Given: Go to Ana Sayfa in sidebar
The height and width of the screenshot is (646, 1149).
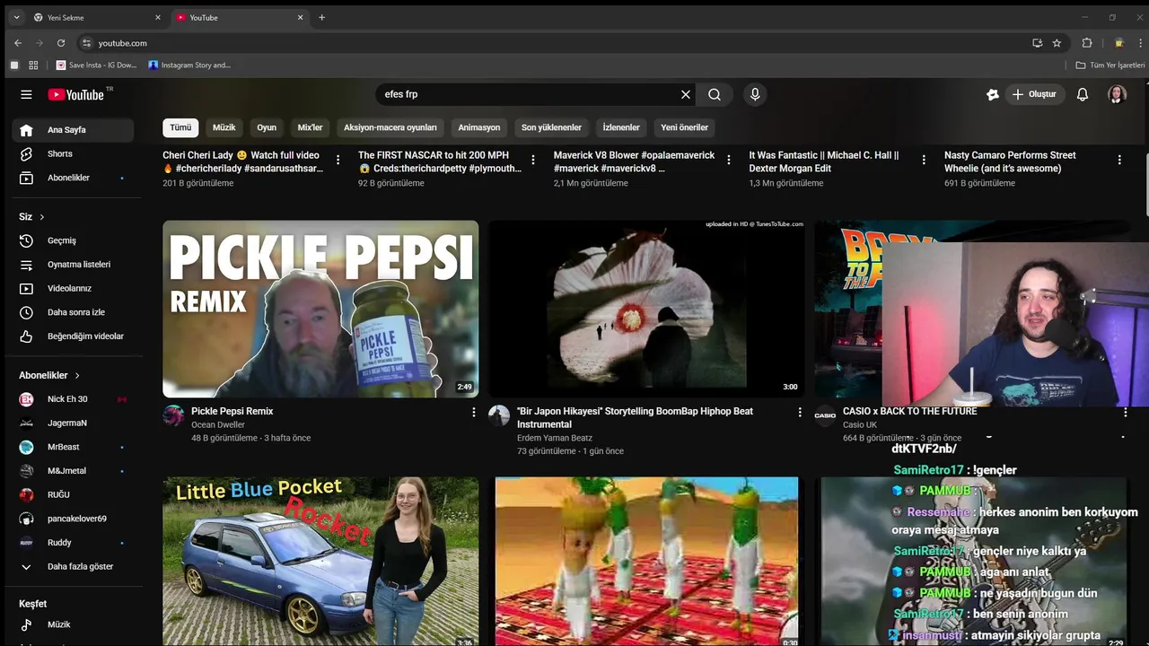Looking at the screenshot, I should click(73, 130).
